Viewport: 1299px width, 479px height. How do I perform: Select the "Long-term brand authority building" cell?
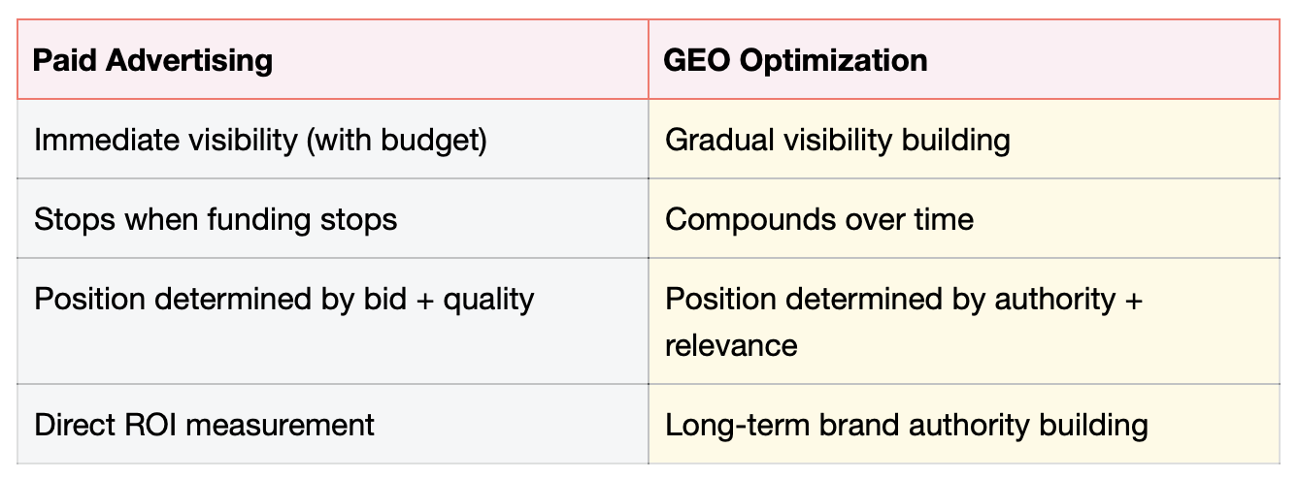(906, 425)
